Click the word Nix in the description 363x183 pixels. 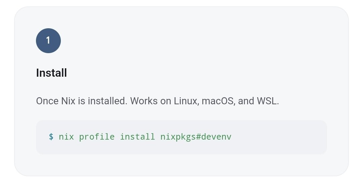68,101
